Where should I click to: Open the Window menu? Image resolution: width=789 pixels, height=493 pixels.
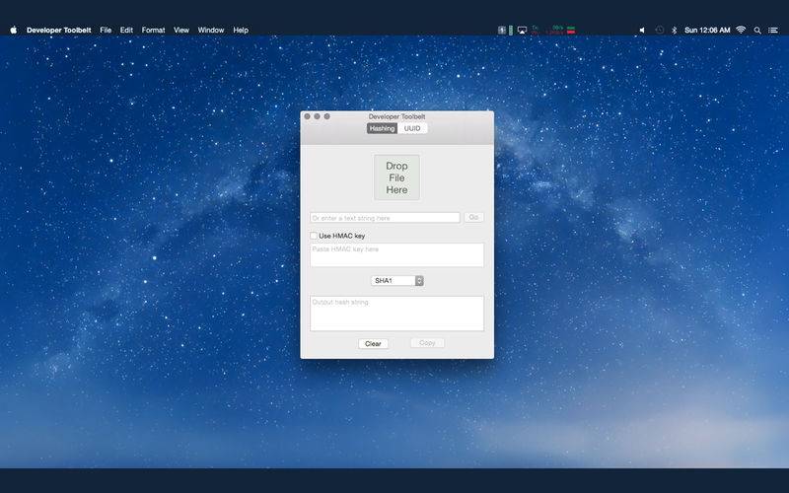(x=211, y=31)
